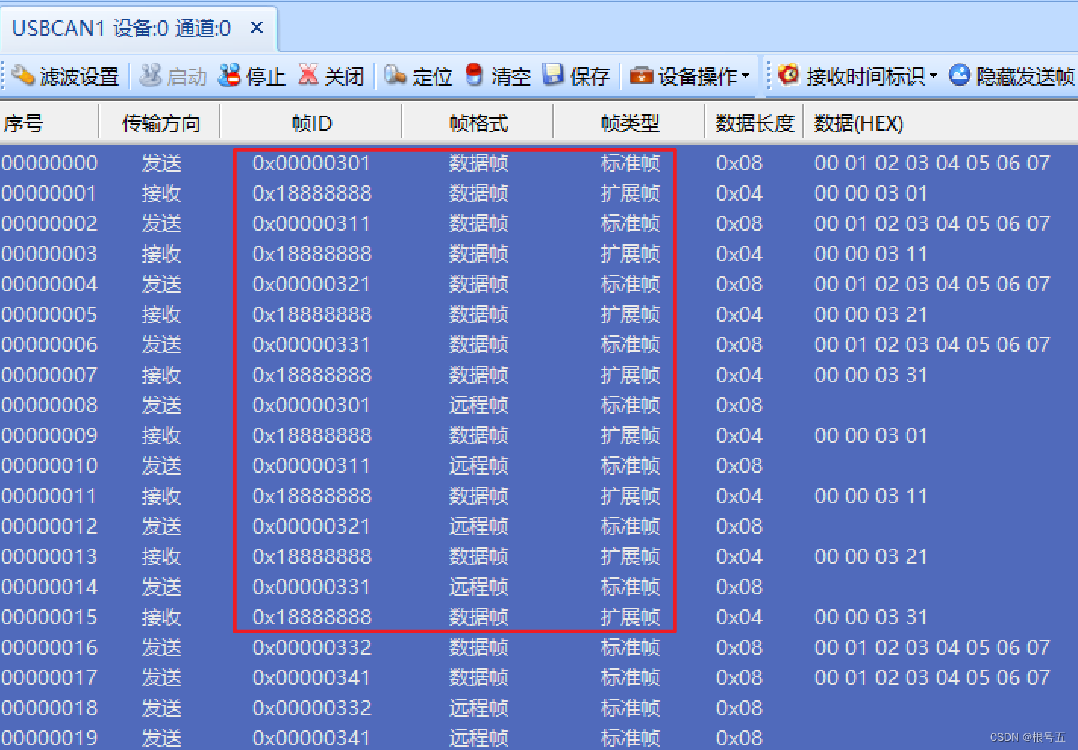Open the 滤波设置 filter settings icon
This screenshot has width=1078, height=750.
23,75
